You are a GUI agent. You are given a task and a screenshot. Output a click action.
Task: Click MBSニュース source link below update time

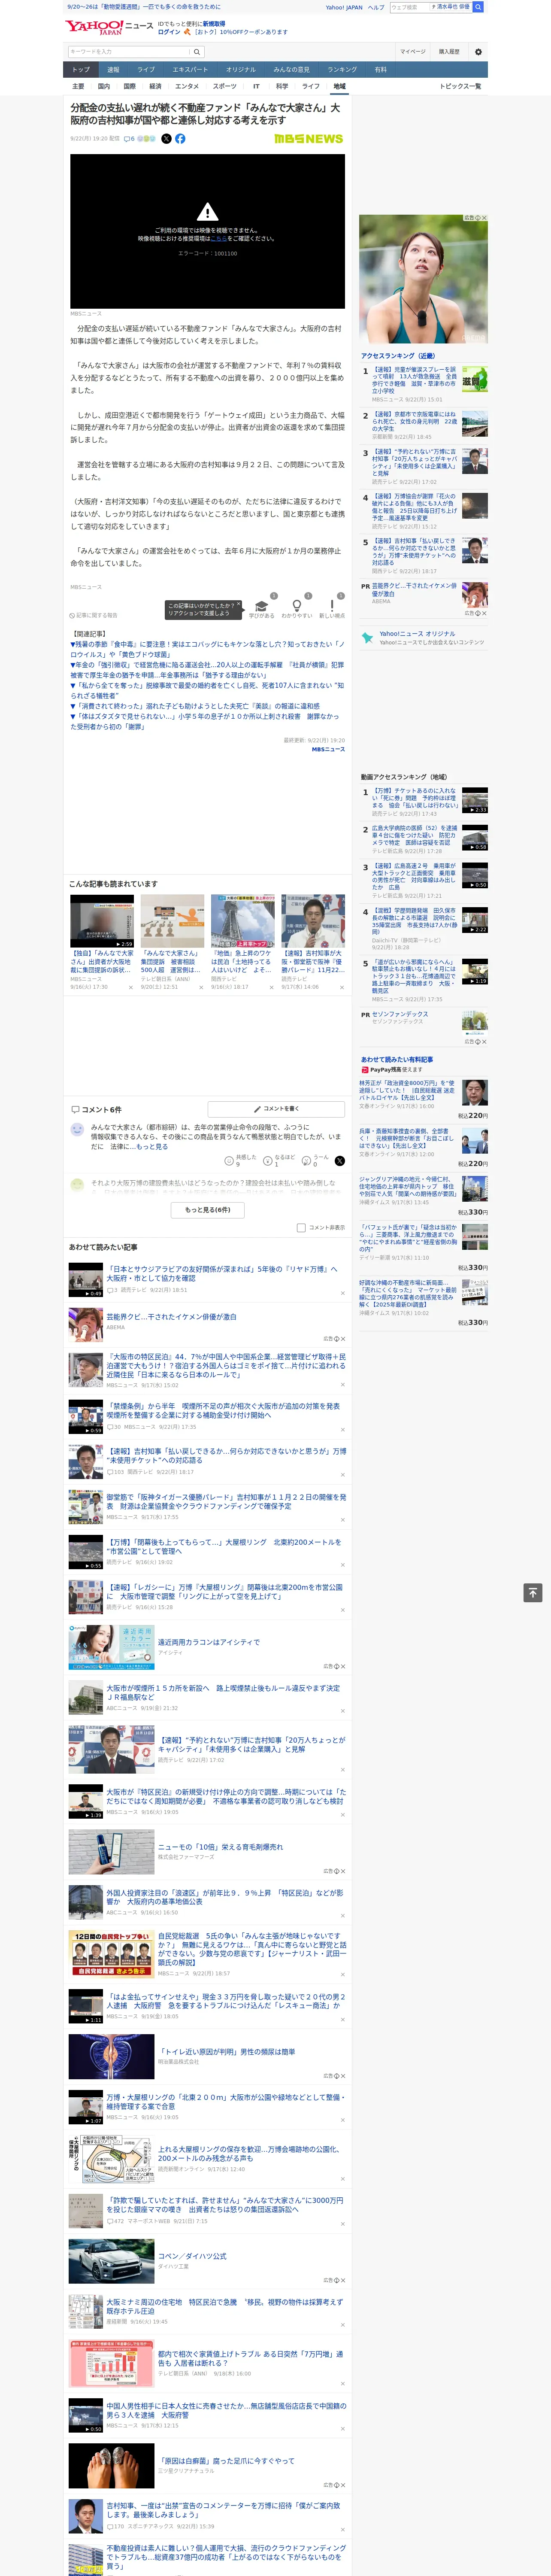pos(328,749)
